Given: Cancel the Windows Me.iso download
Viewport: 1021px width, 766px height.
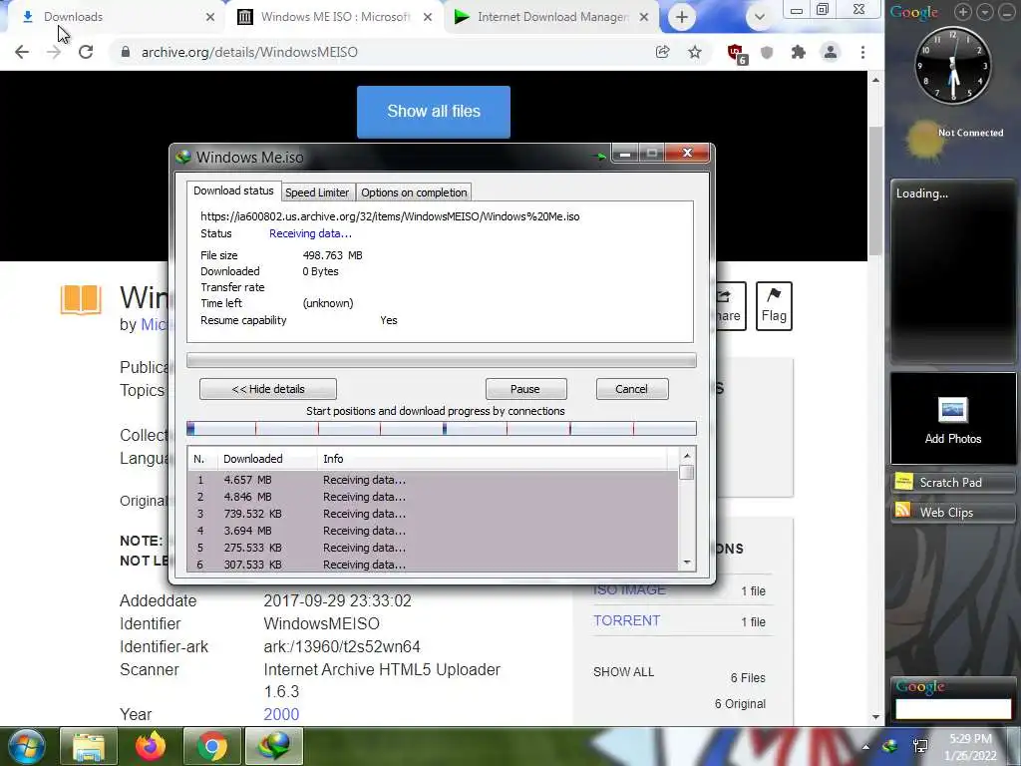Looking at the screenshot, I should click(631, 389).
